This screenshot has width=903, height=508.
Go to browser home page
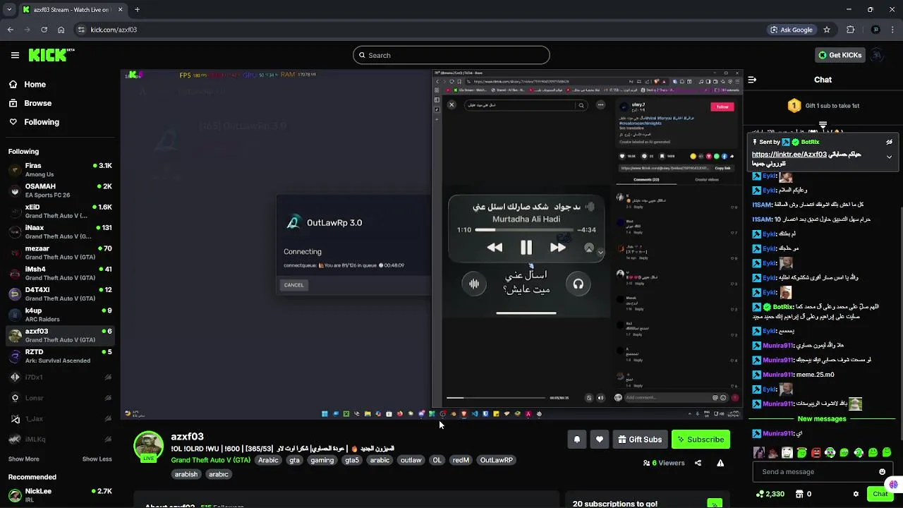(x=61, y=30)
